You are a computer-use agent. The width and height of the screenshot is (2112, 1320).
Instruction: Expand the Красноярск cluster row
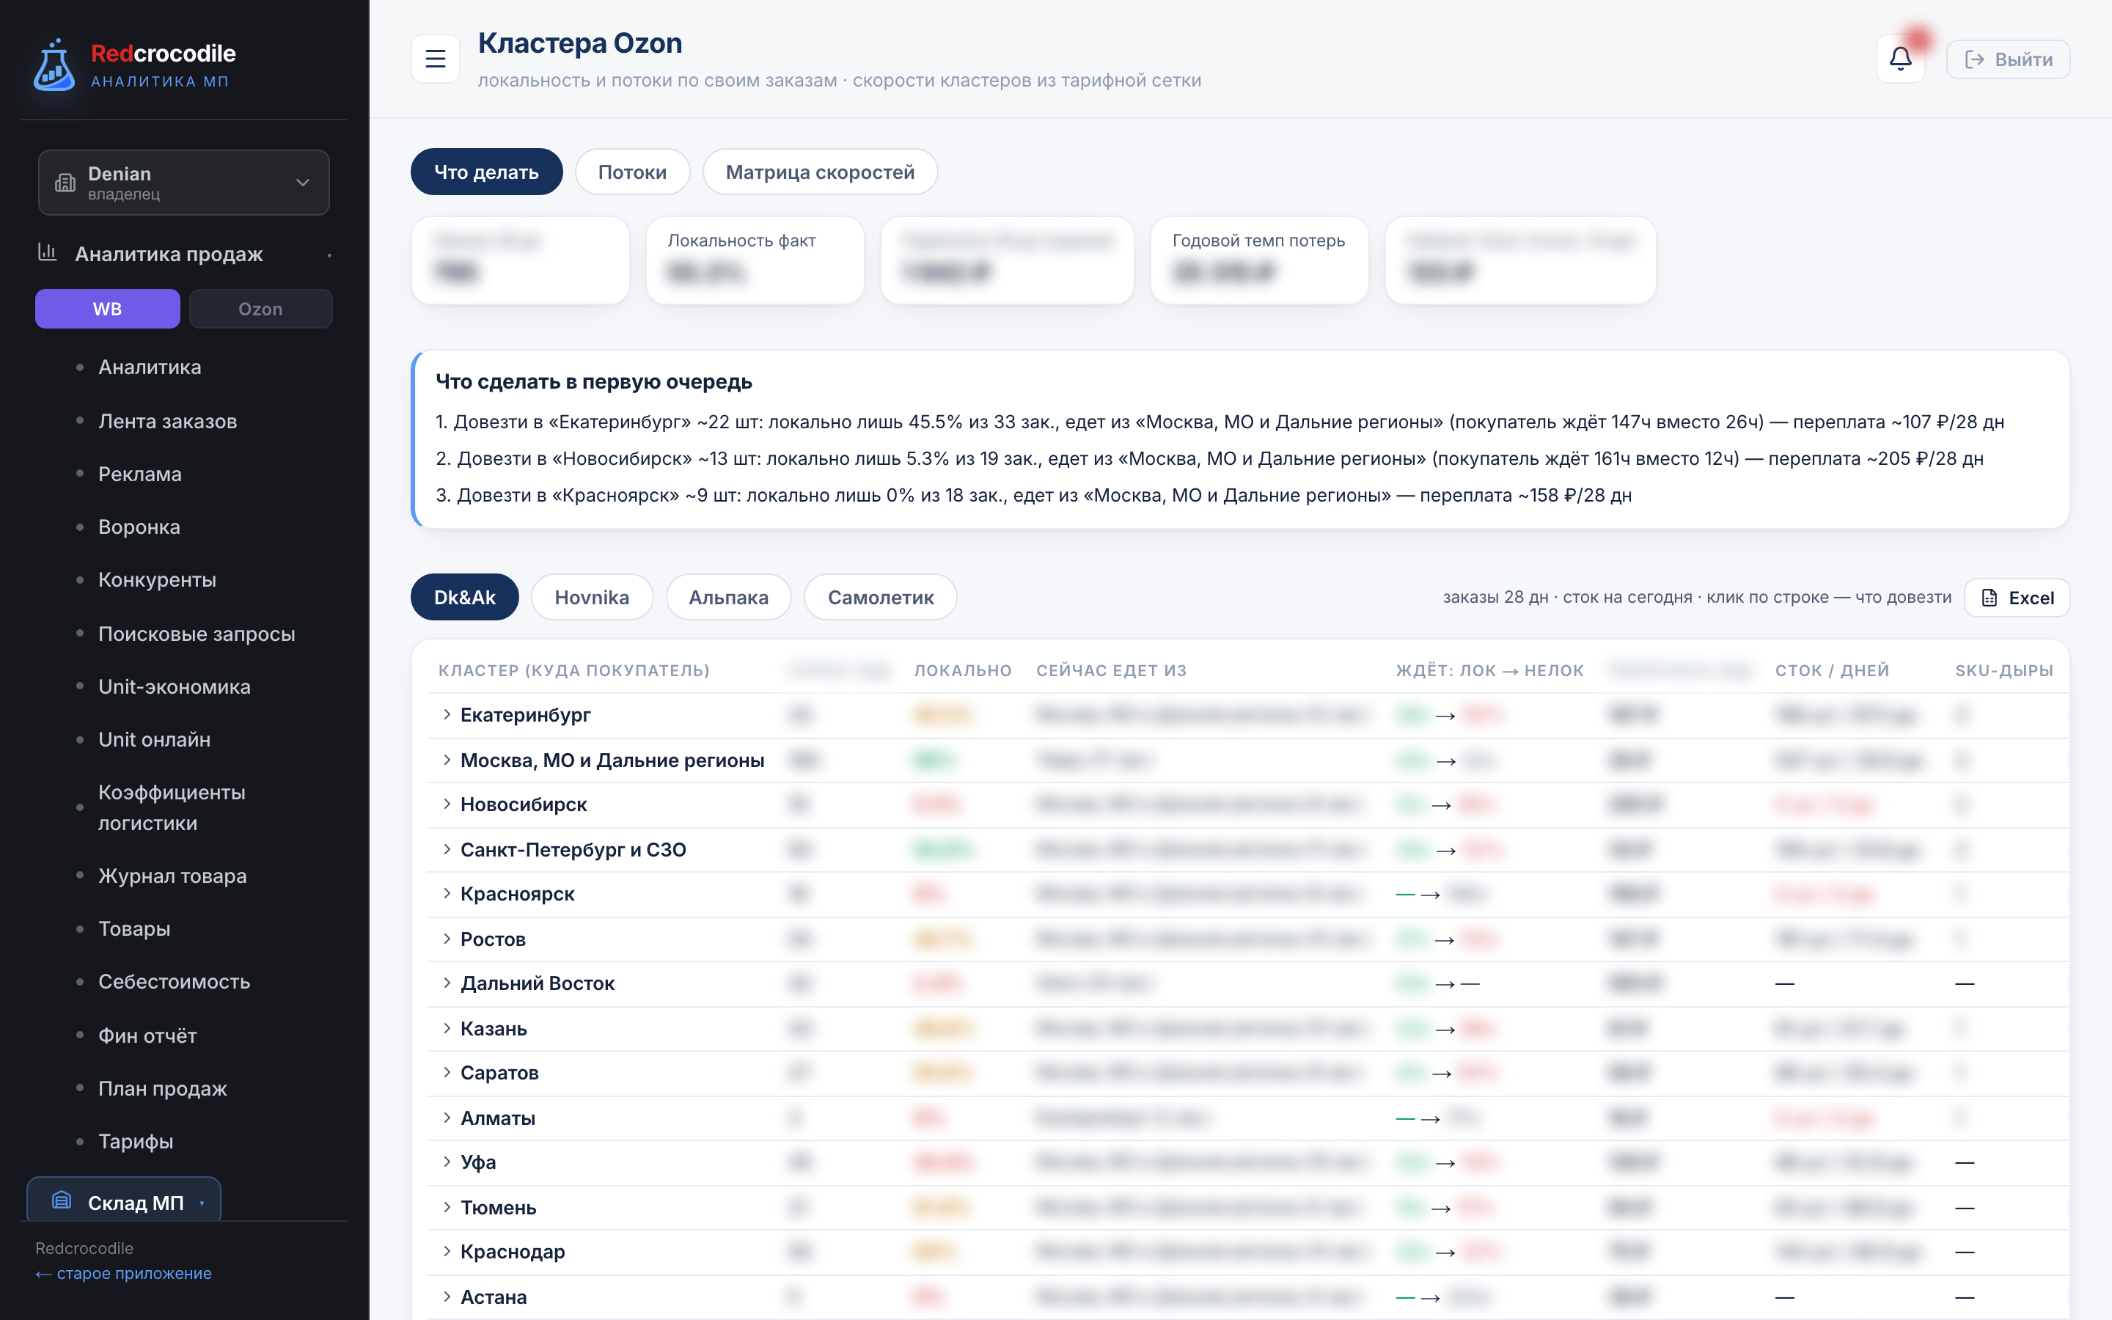click(x=447, y=893)
